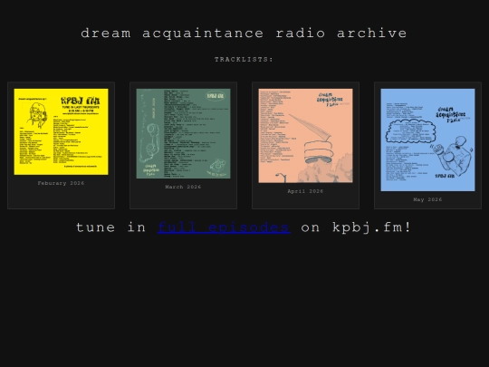Image resolution: width=489 pixels, height=367 pixels.
Task: Follow the 'full episodes' link
Action: (x=225, y=227)
